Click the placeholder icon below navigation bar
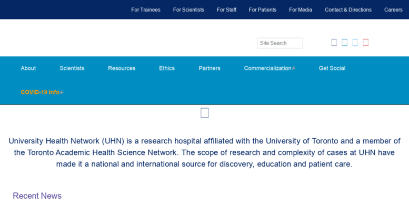 (x=205, y=113)
